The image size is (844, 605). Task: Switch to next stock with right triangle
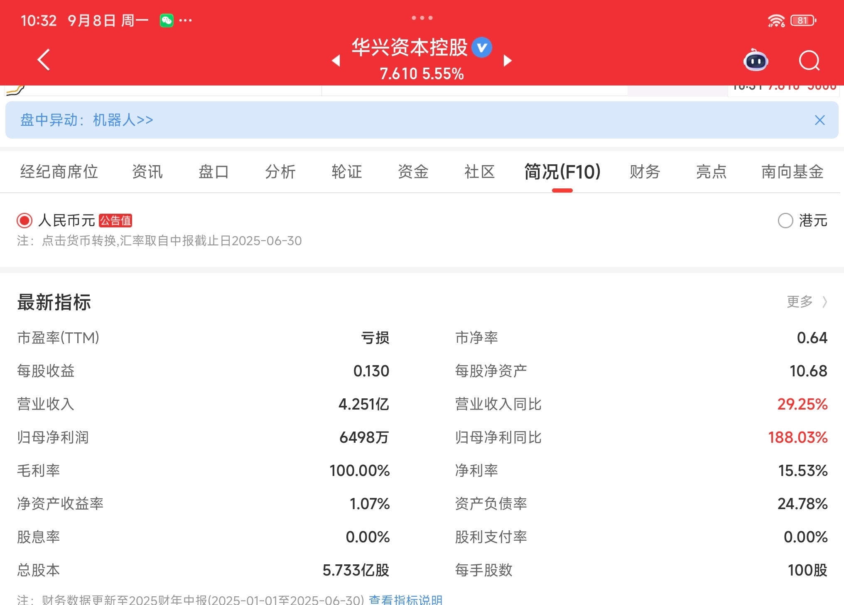click(x=508, y=61)
